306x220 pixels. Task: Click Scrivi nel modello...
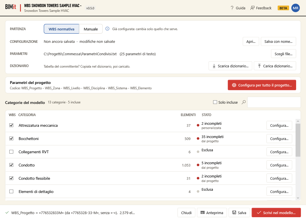276,213
